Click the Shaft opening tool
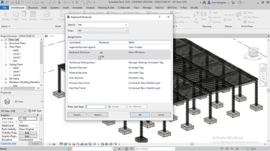 [x=203, y=16]
